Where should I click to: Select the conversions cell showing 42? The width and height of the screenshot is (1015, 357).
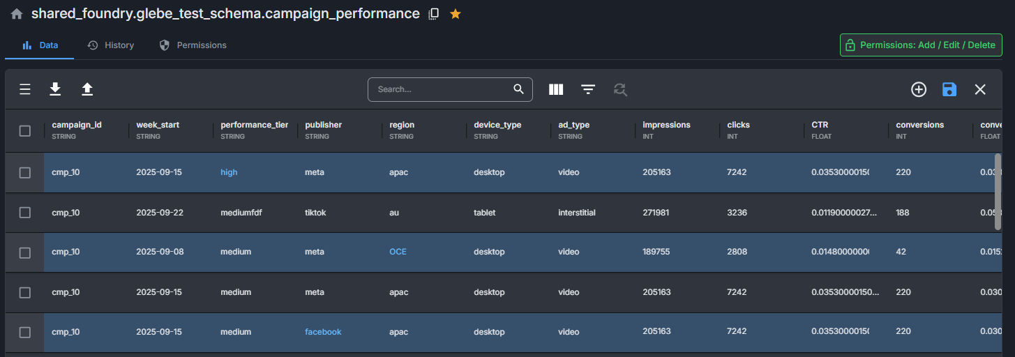[x=930, y=252]
